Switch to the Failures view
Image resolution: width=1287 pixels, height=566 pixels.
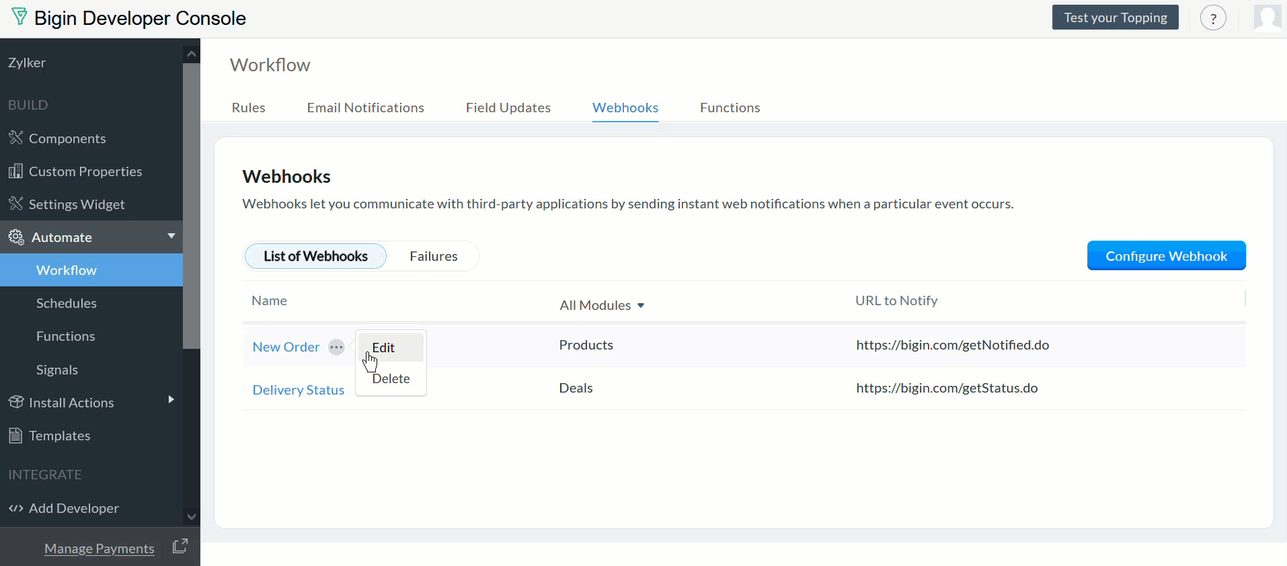434,256
